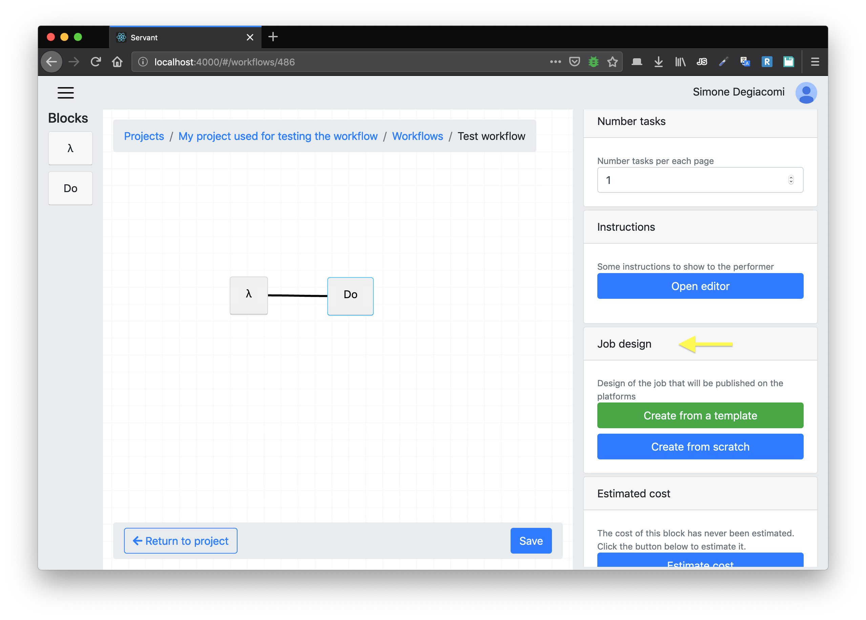This screenshot has height=620, width=866.
Task: Click the user avatar icon
Action: (806, 93)
